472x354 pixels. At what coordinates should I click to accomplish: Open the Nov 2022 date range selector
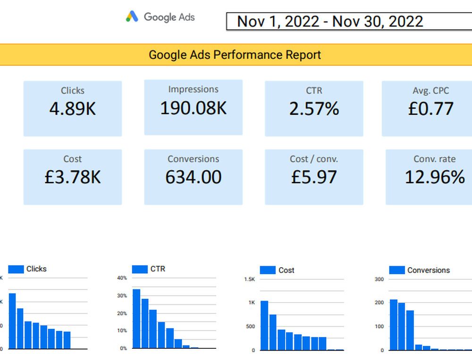(349, 21)
